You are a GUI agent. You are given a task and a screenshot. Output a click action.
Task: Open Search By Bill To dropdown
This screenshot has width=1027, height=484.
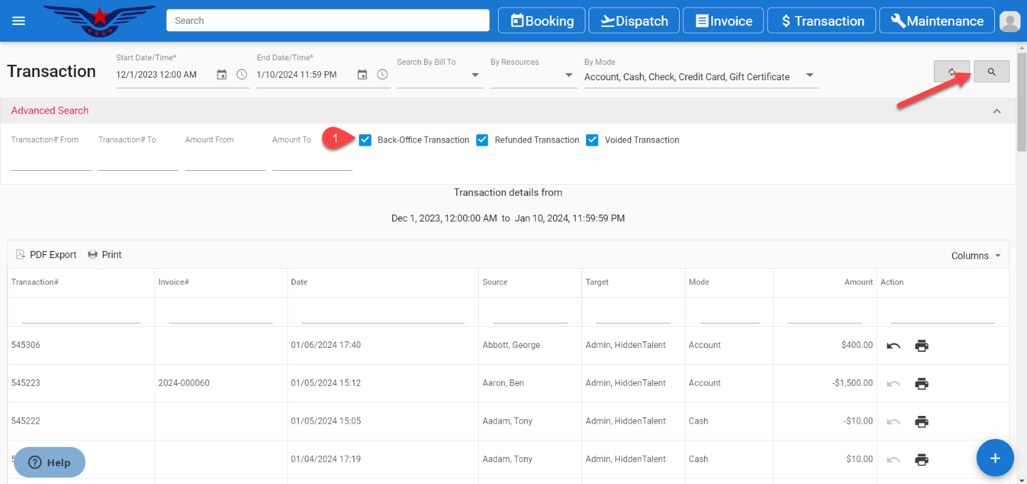[x=475, y=76]
